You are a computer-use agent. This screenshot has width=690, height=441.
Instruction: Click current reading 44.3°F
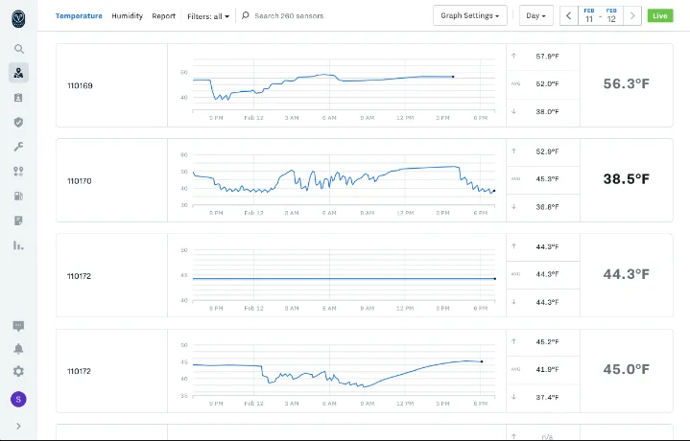(627, 274)
